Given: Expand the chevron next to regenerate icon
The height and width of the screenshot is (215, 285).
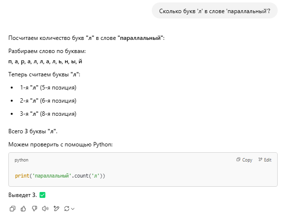Looking at the screenshot, I should (x=73, y=209).
